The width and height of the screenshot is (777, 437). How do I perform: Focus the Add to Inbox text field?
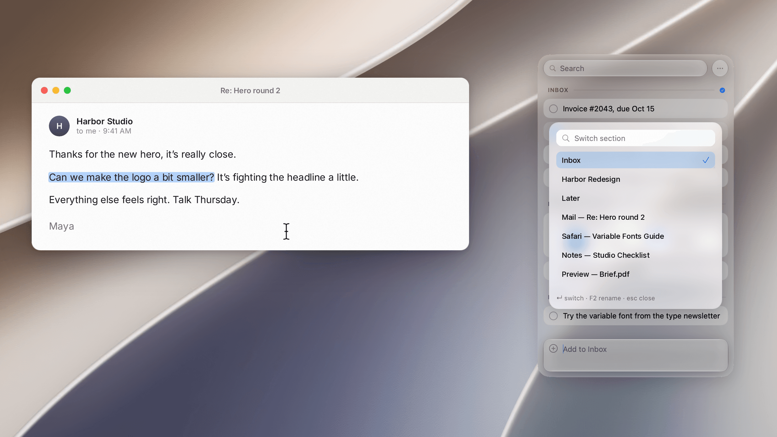[636, 355]
